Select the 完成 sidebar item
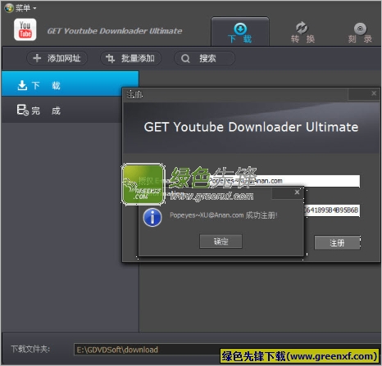The image size is (382, 366). [x=61, y=111]
